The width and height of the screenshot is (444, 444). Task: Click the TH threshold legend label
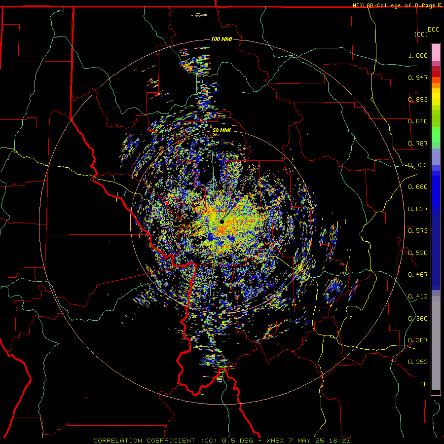[x=424, y=384]
